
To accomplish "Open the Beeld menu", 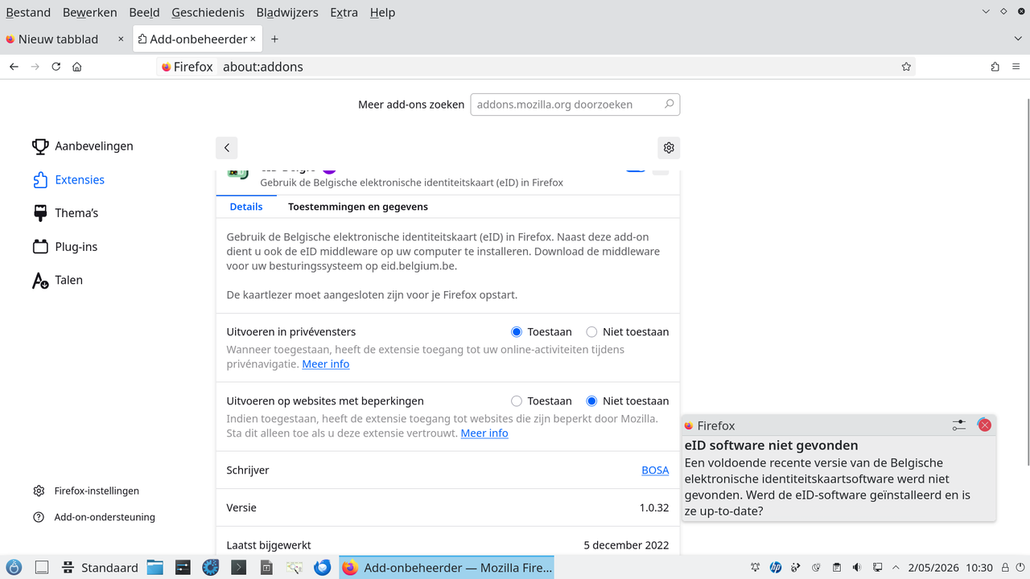I will point(144,13).
